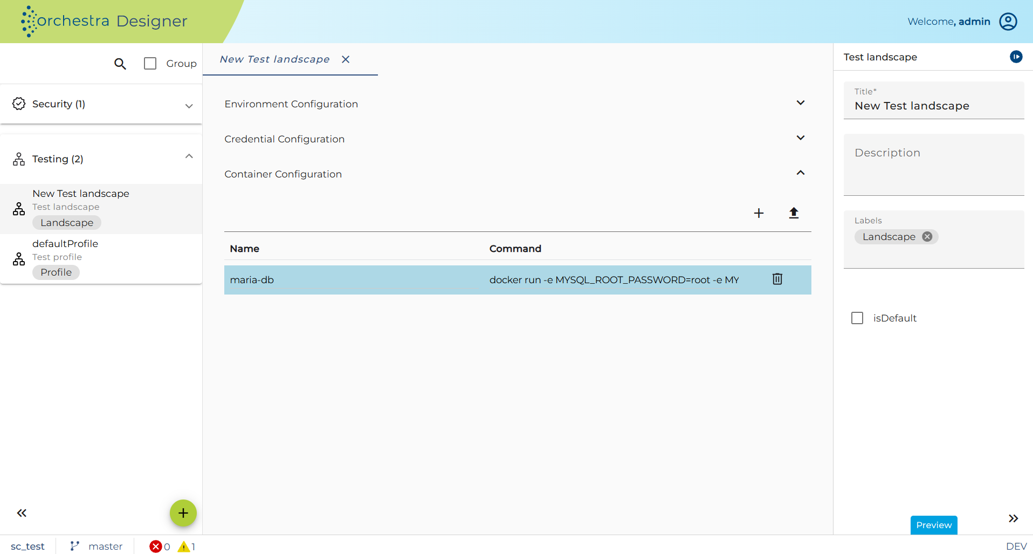1033x554 pixels.
Task: Click the Profile tag in the sidebar
Action: [56, 272]
